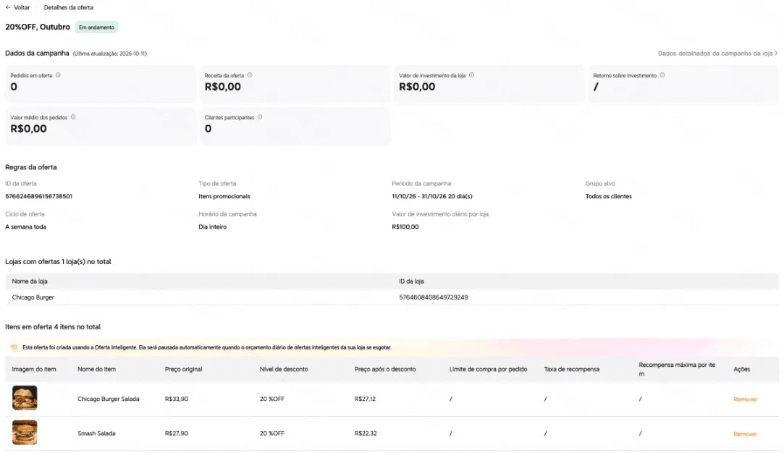Click the Detalhes da oferta breadcrumb text
This screenshot has width=784, height=453.
(x=69, y=7)
